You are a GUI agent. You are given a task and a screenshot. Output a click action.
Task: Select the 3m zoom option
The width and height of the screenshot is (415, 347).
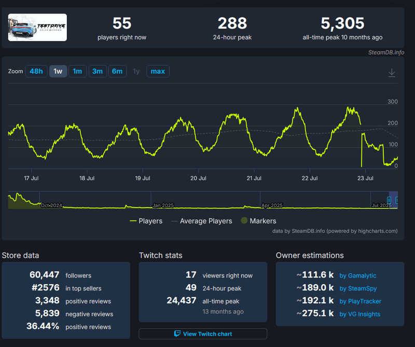[98, 71]
